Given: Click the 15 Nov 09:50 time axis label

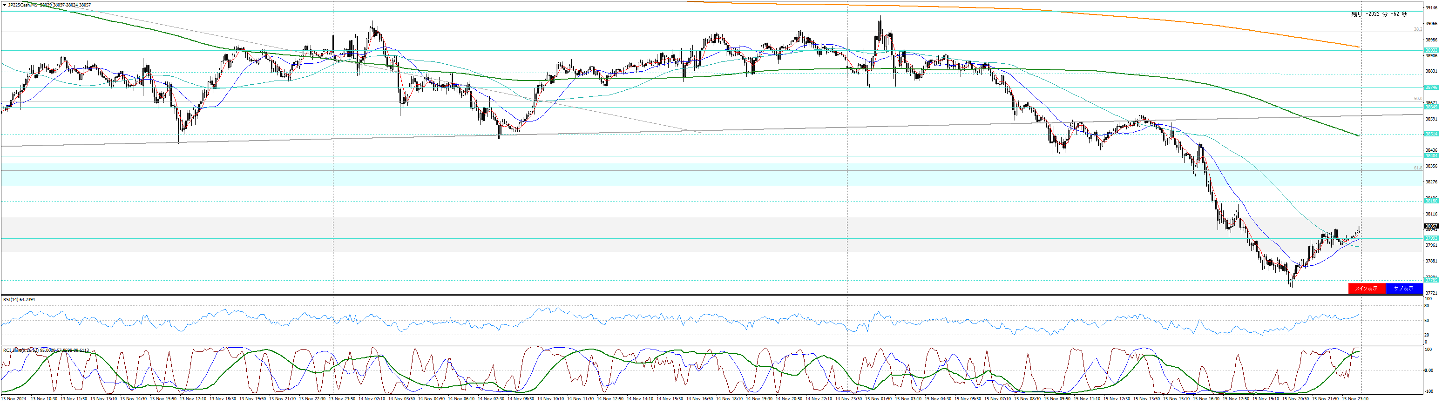Looking at the screenshot, I should [1056, 399].
